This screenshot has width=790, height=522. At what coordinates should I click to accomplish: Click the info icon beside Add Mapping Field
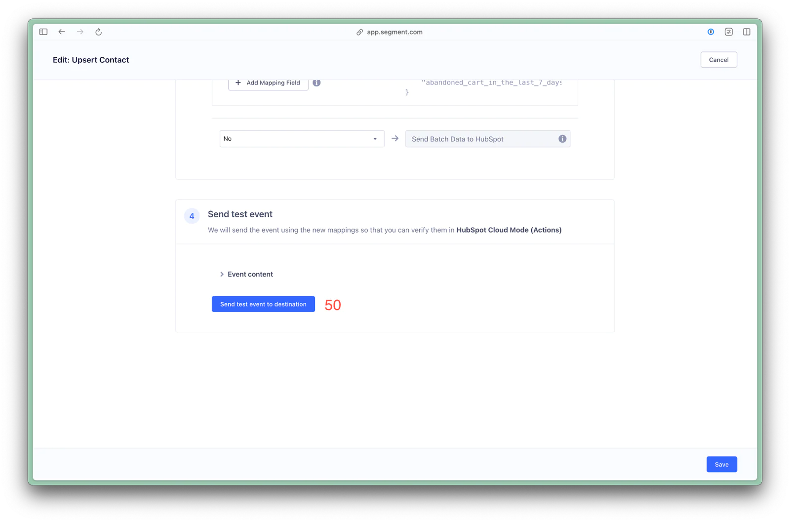click(x=316, y=83)
